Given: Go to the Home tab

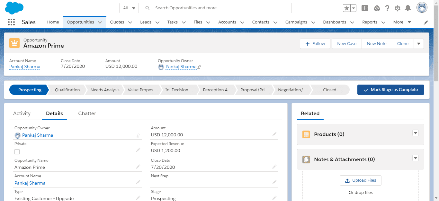Looking at the screenshot, I should [53, 22].
